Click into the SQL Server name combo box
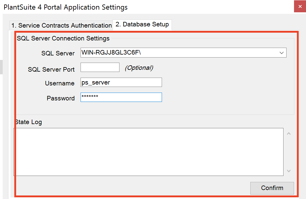This screenshot has width=306, height=199. coord(180,53)
